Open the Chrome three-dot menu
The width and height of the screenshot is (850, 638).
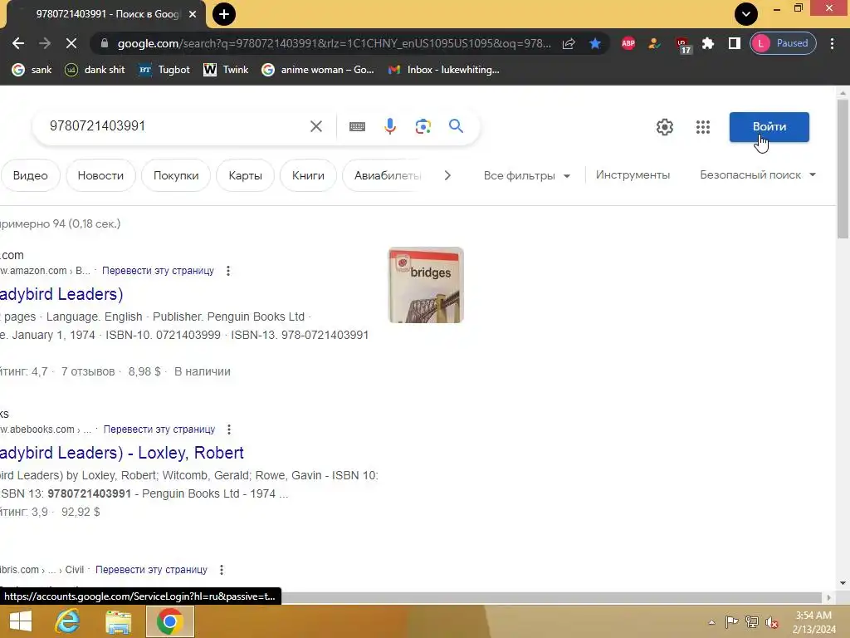[832, 43]
